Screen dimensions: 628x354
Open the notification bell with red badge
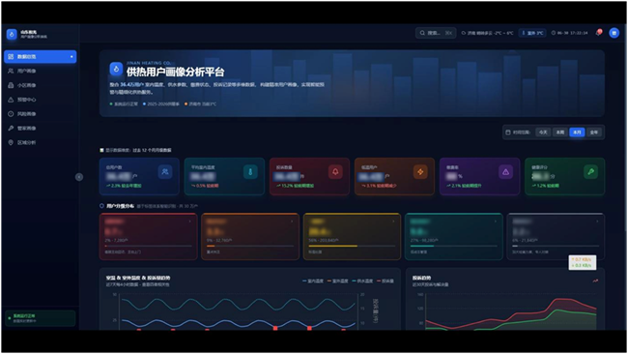(x=598, y=33)
